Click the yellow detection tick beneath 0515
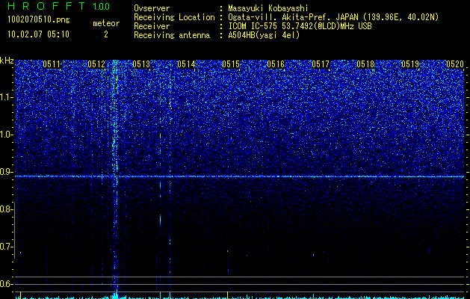 (x=227, y=294)
